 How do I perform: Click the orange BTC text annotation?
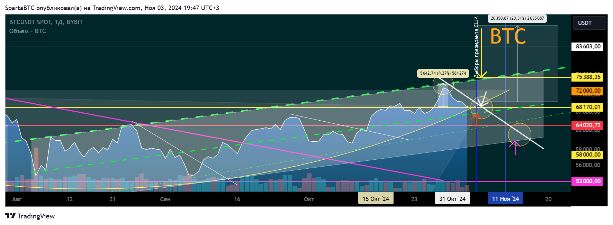[508, 36]
